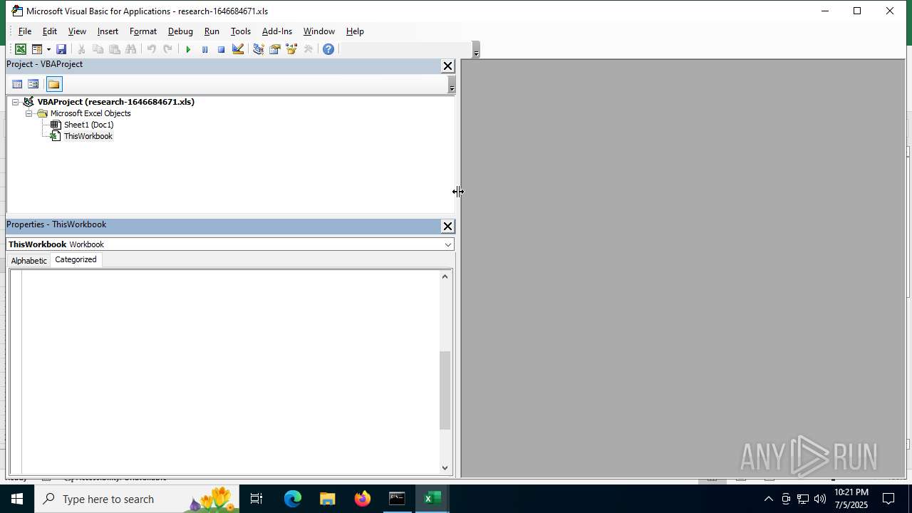Screen dimensions: 912x513
Task: Click the Paste icon in the toolbar
Action: (x=114, y=49)
